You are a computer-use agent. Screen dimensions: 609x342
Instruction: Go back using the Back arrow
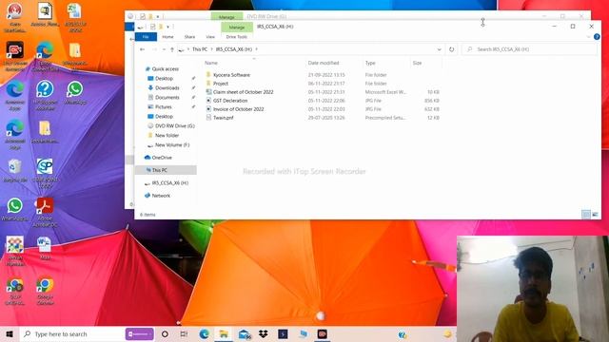142,49
